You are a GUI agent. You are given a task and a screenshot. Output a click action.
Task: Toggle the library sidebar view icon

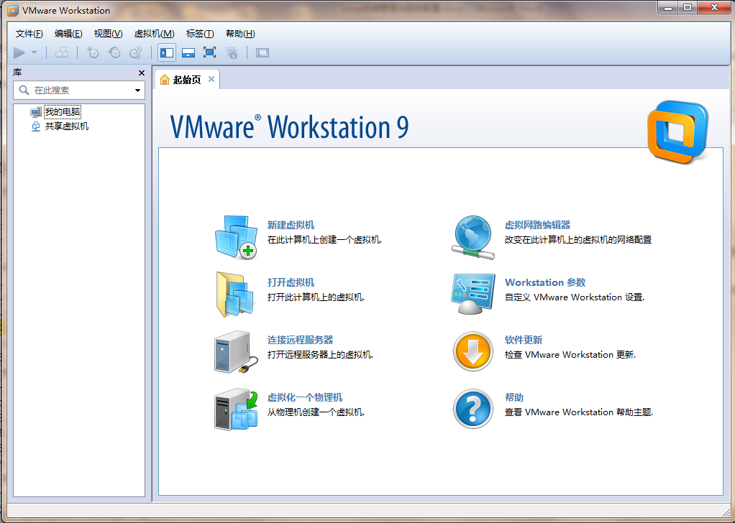167,53
